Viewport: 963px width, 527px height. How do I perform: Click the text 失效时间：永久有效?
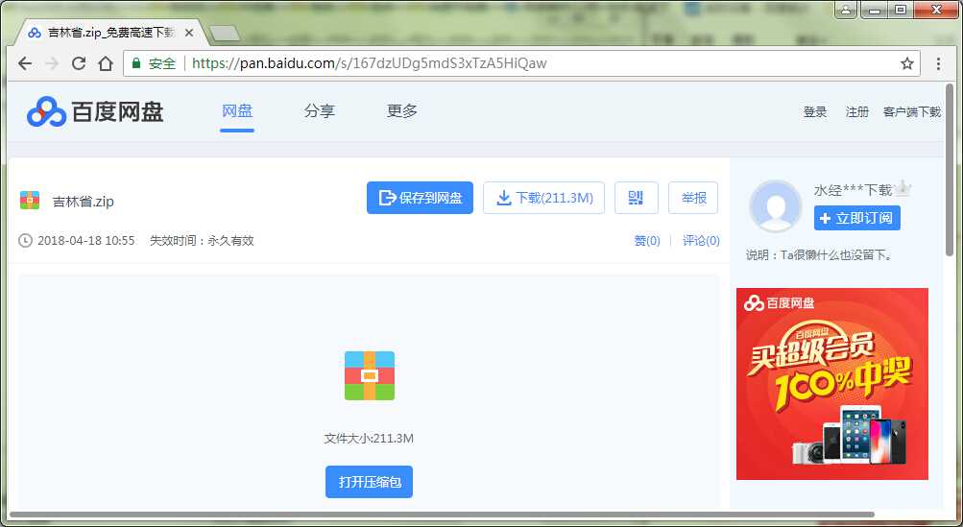pos(202,241)
